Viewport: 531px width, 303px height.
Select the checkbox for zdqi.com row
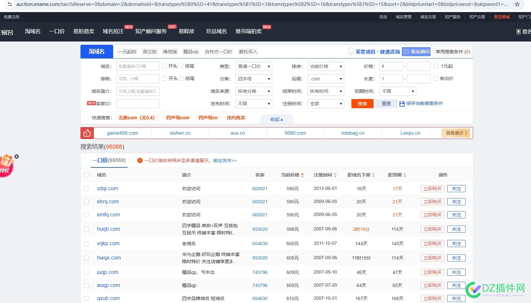click(x=86, y=189)
